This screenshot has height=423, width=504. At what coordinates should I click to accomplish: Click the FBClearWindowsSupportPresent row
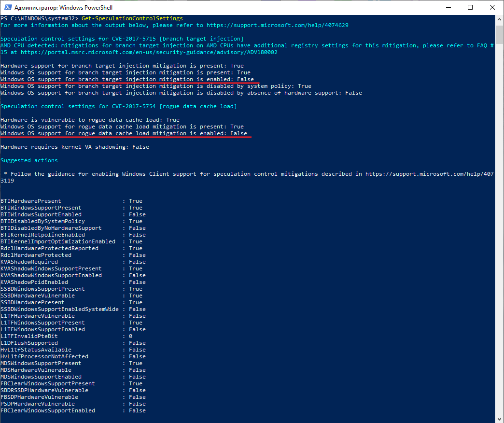click(x=71, y=383)
